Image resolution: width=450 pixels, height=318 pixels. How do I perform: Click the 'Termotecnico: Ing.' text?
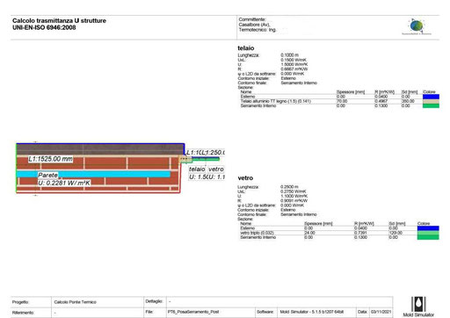[x=258, y=30]
